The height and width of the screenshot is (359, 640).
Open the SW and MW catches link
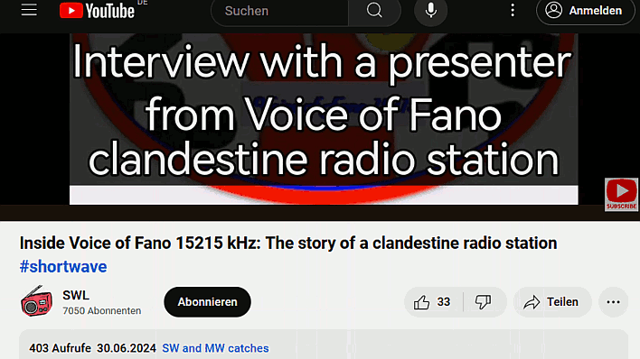[215, 348]
